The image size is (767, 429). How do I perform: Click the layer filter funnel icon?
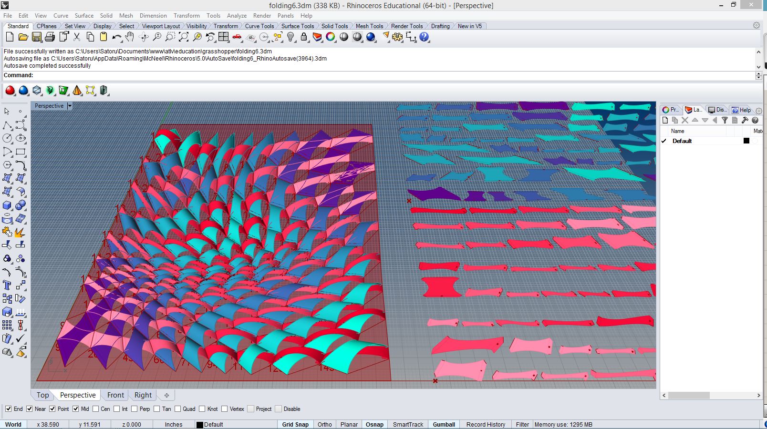pyautogui.click(x=725, y=121)
